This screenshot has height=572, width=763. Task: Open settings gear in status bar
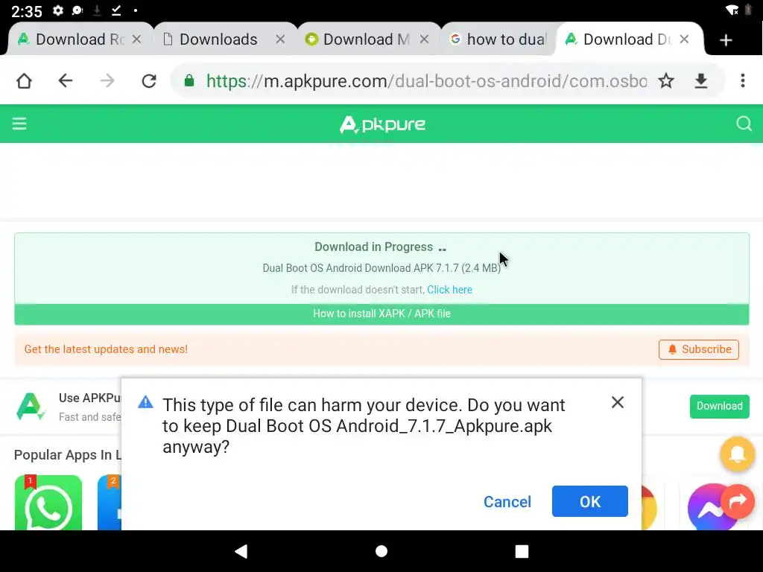pos(58,10)
